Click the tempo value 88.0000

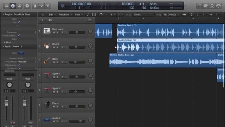(x=128, y=4)
